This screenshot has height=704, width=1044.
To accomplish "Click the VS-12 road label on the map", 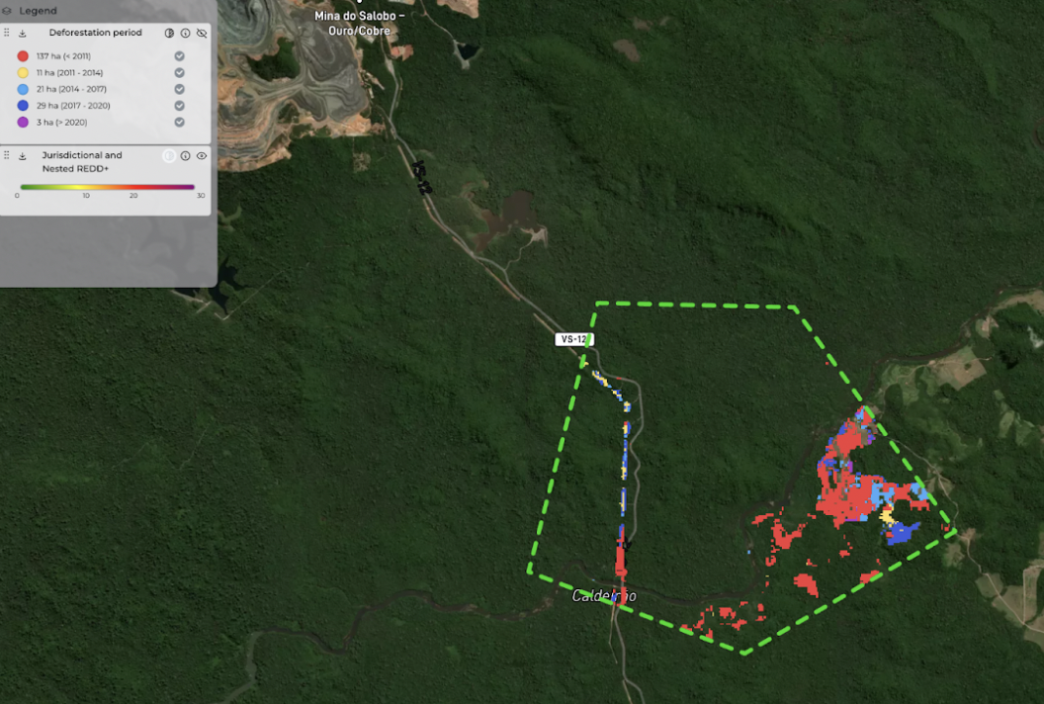I will [x=575, y=338].
